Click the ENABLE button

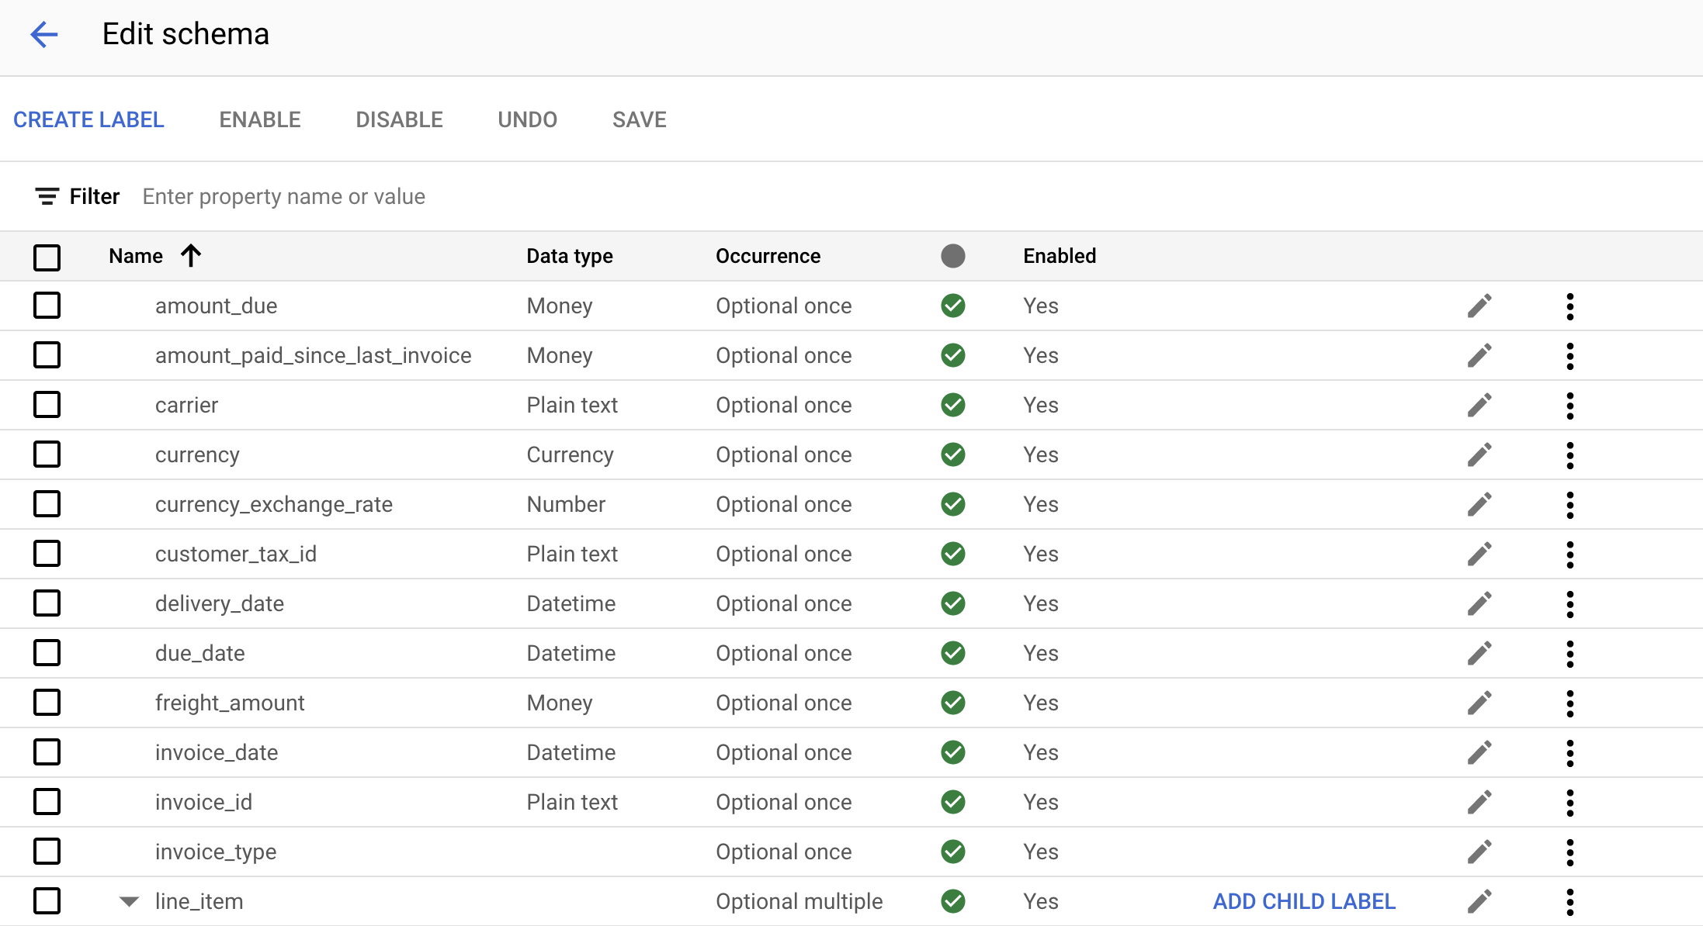[x=260, y=119]
